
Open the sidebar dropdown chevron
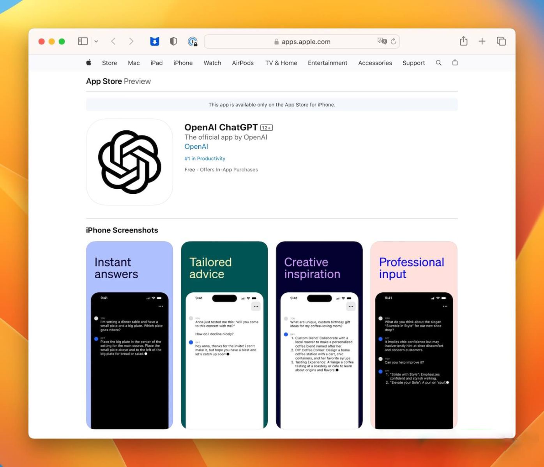(x=96, y=41)
